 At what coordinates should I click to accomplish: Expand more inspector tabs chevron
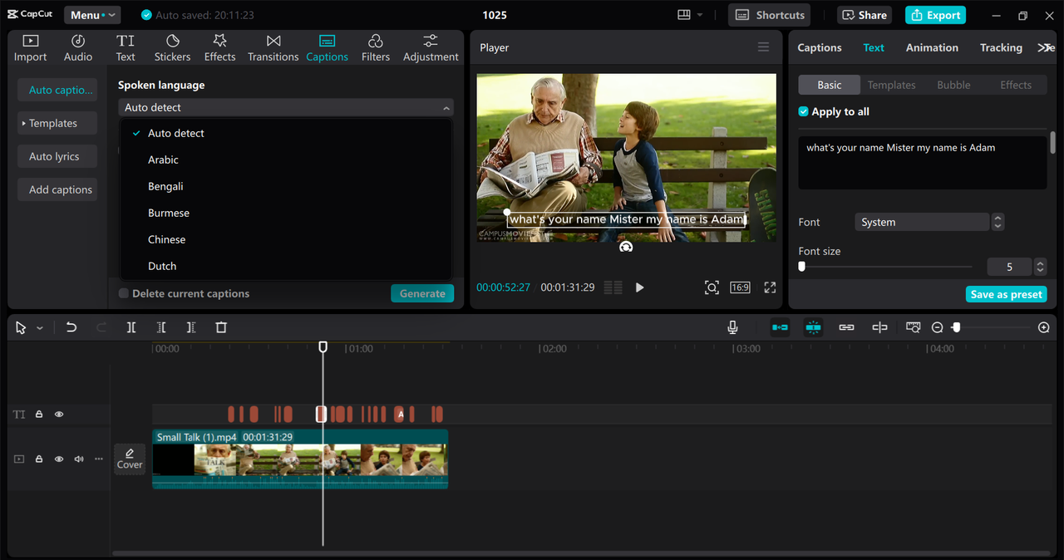pos(1046,47)
